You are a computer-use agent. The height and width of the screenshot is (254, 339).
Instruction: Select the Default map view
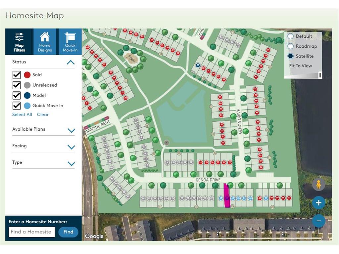coord(291,36)
